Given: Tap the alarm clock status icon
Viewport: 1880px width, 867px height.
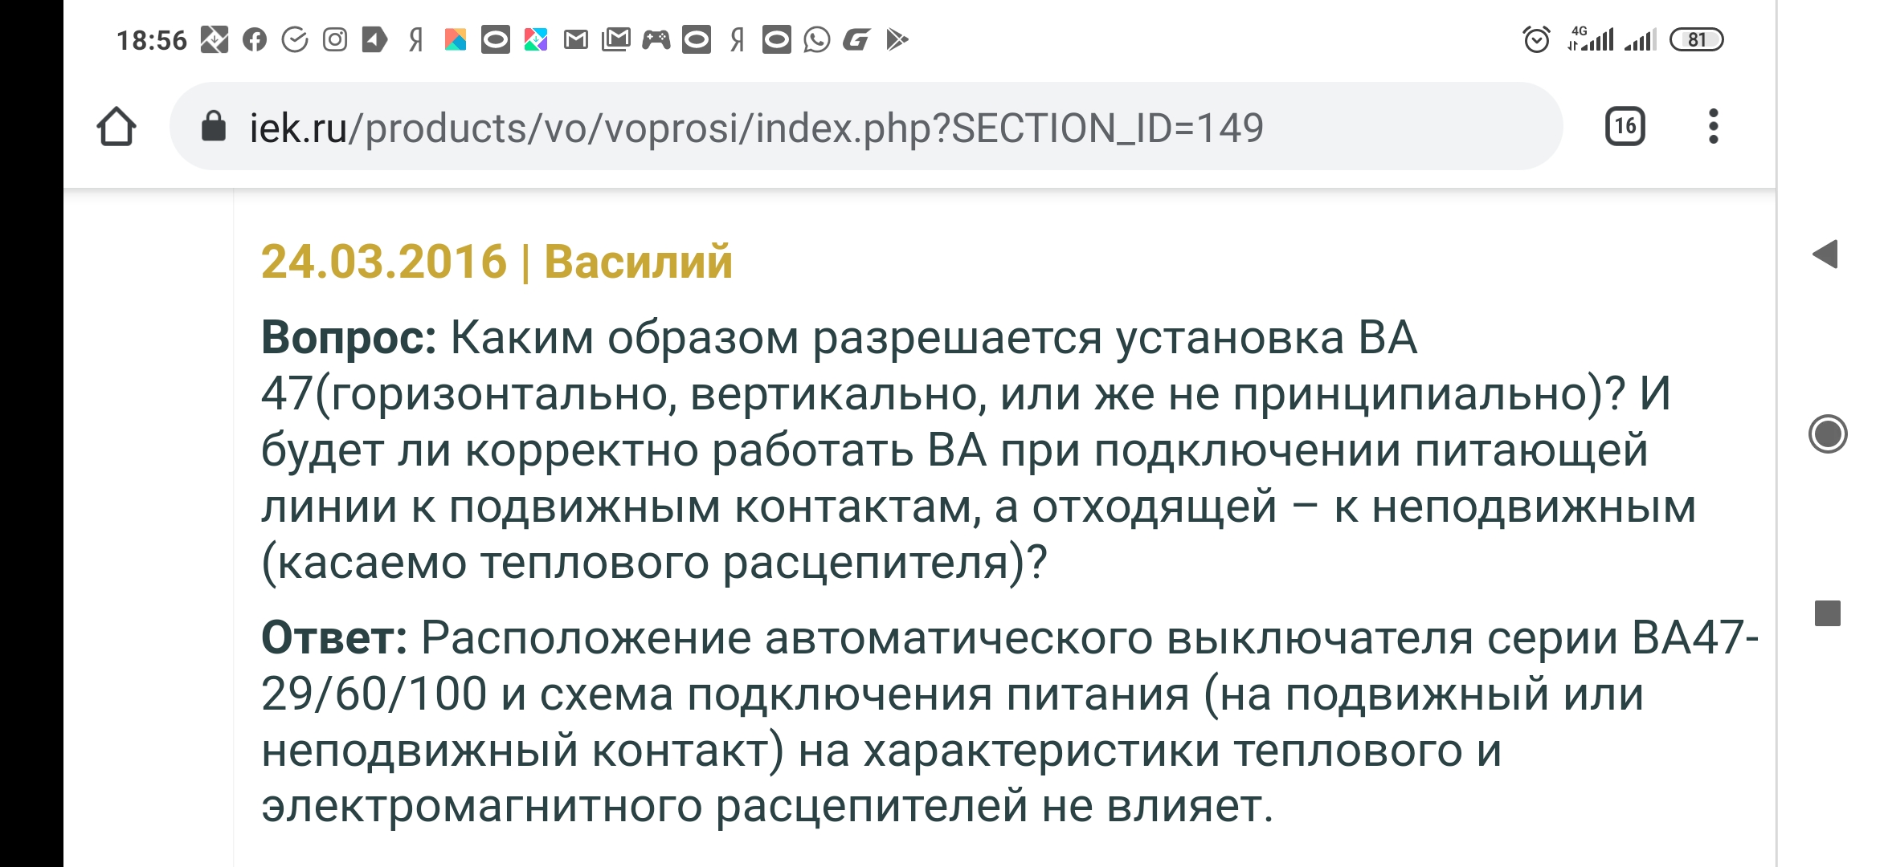Looking at the screenshot, I should [1536, 39].
